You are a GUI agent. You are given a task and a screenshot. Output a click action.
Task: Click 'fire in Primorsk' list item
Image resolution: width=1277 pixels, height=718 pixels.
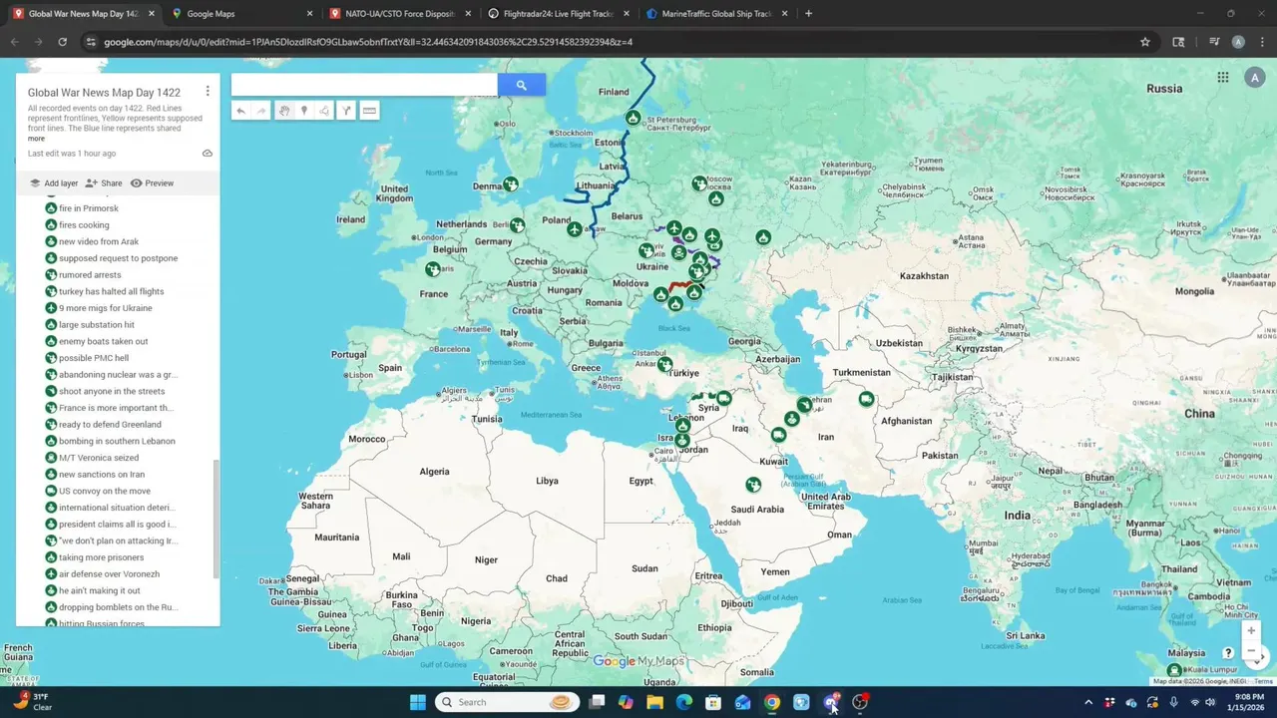pos(89,208)
